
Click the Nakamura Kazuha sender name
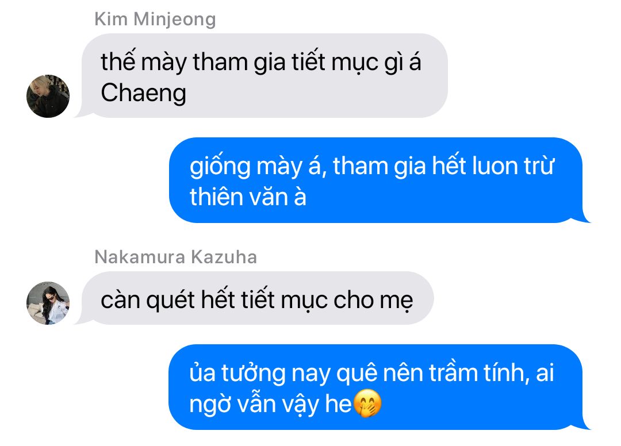(x=175, y=257)
